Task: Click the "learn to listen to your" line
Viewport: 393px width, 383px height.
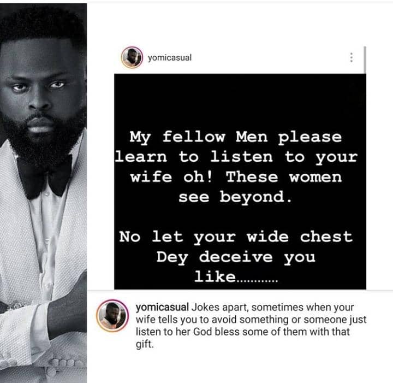Action: click(x=236, y=157)
